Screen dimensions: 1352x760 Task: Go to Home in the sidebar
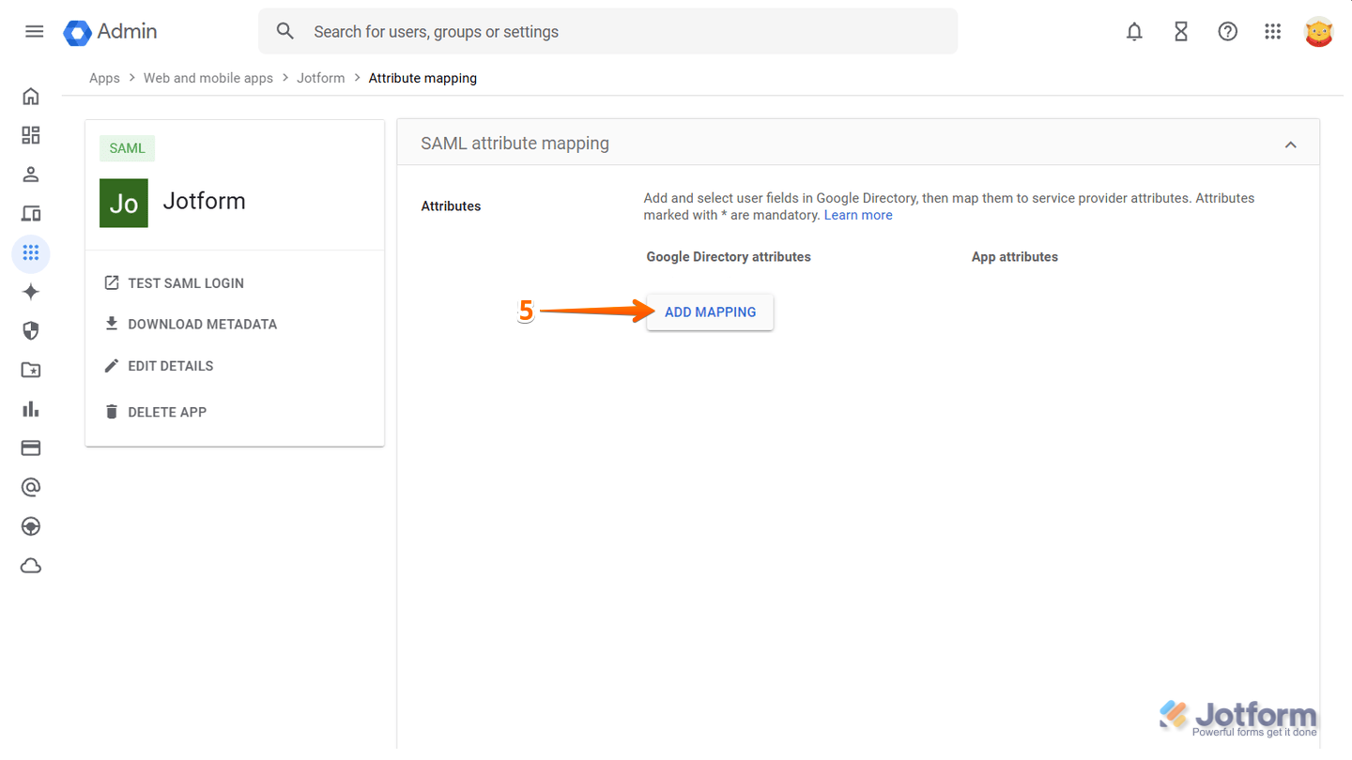(x=31, y=97)
